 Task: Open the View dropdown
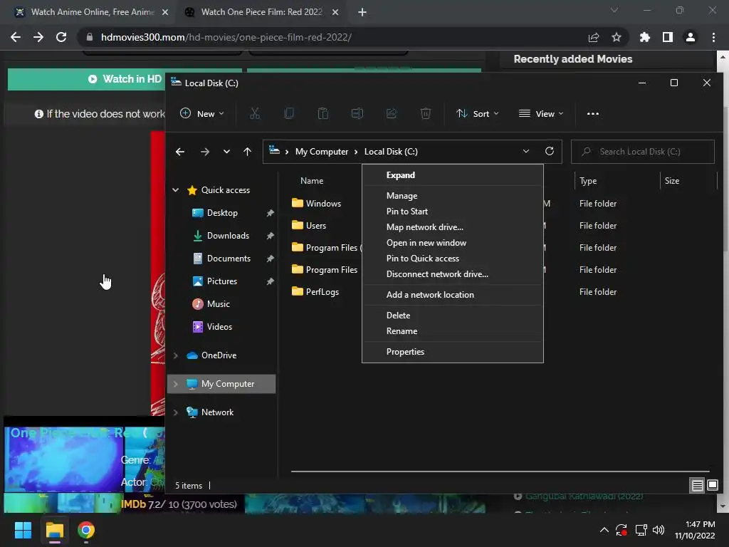(541, 113)
